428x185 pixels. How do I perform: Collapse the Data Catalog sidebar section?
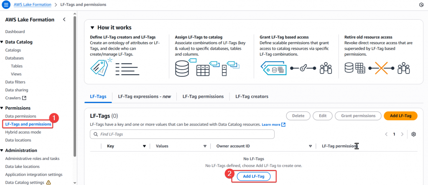click(x=2, y=42)
